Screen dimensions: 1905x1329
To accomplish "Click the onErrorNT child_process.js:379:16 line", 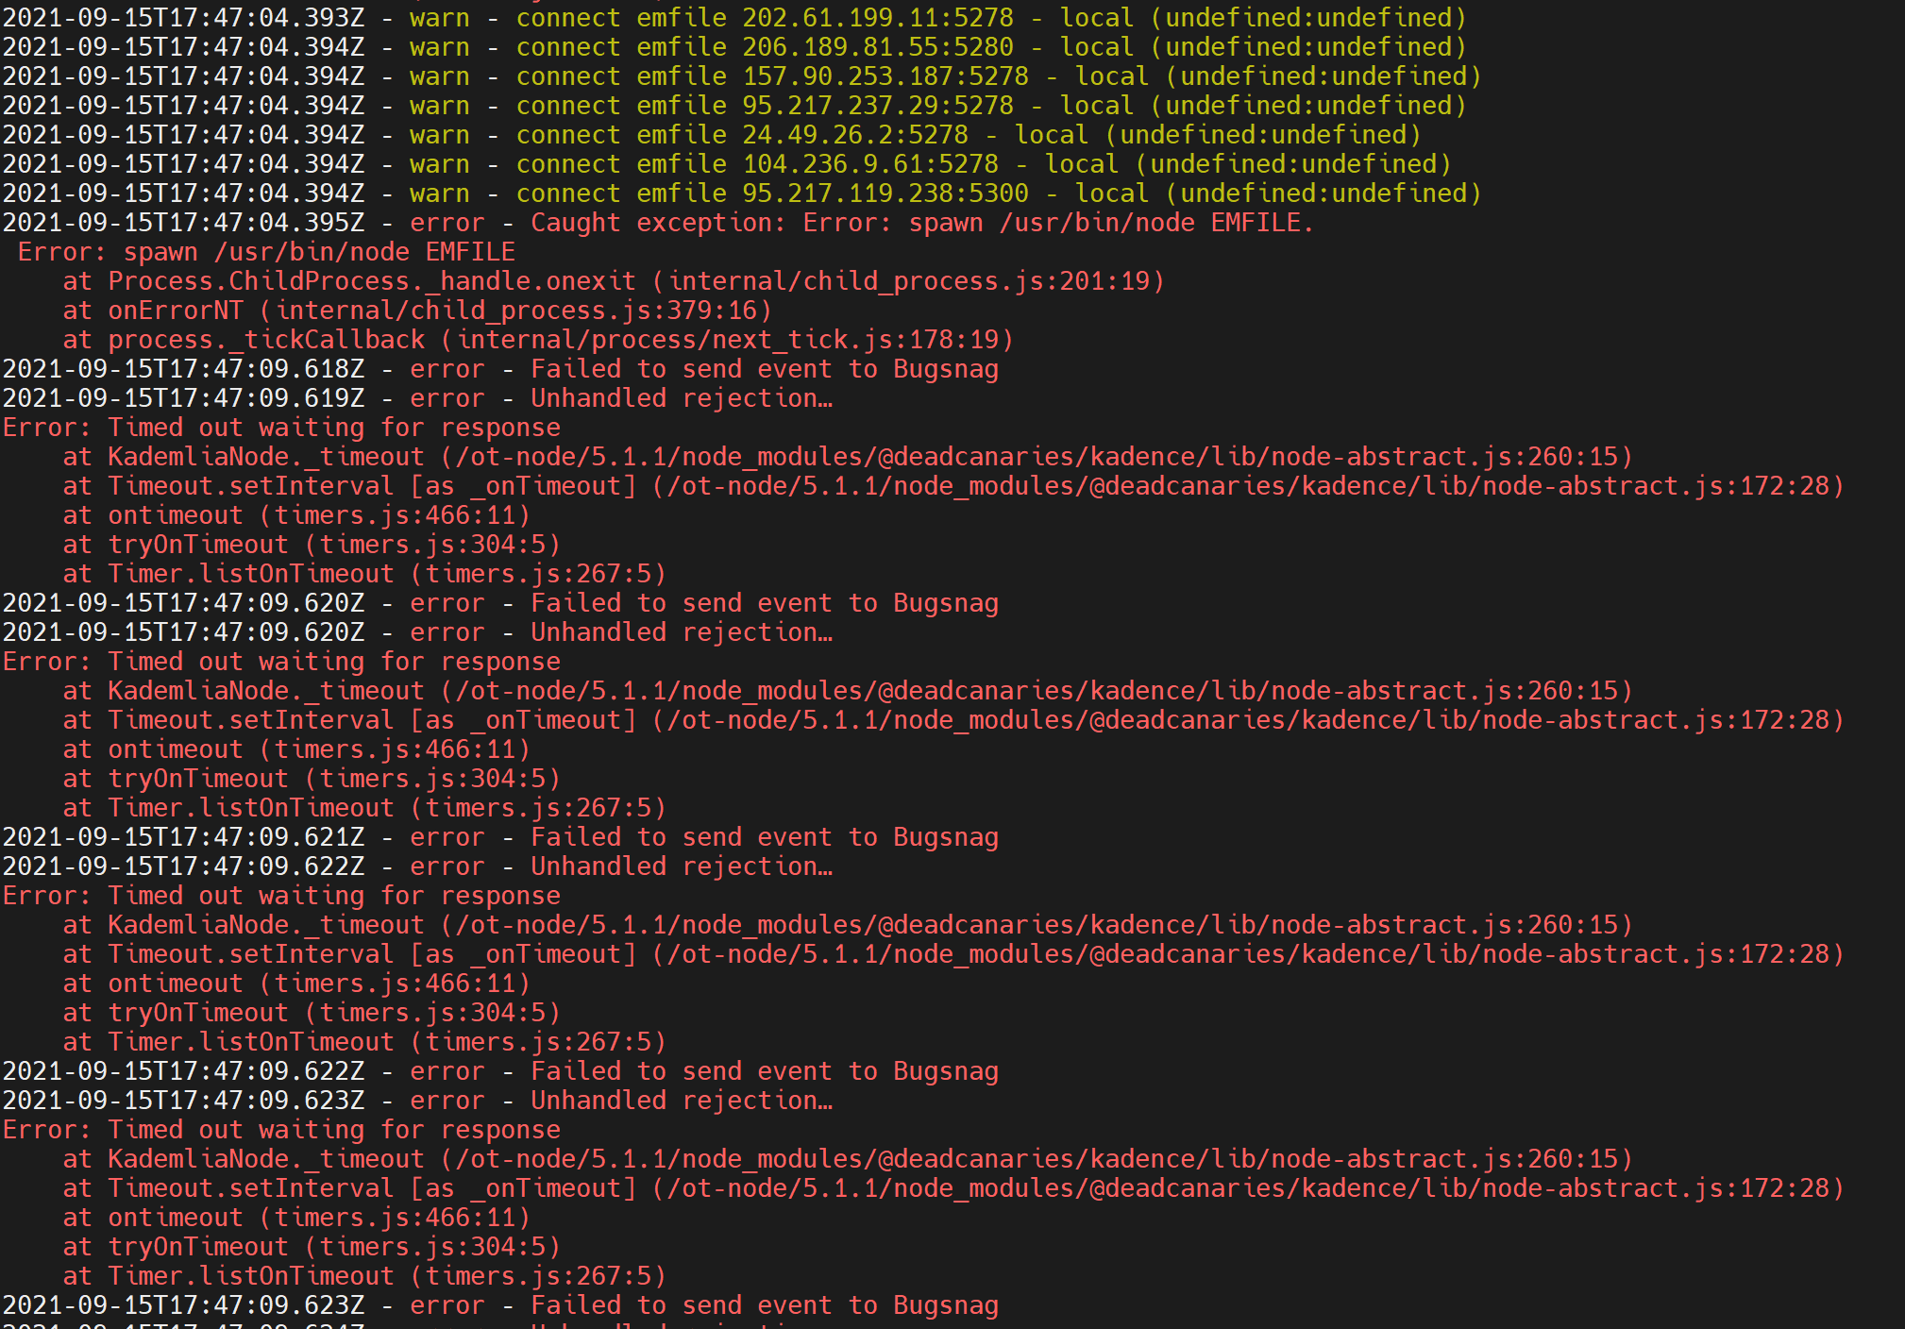I will tap(417, 311).
